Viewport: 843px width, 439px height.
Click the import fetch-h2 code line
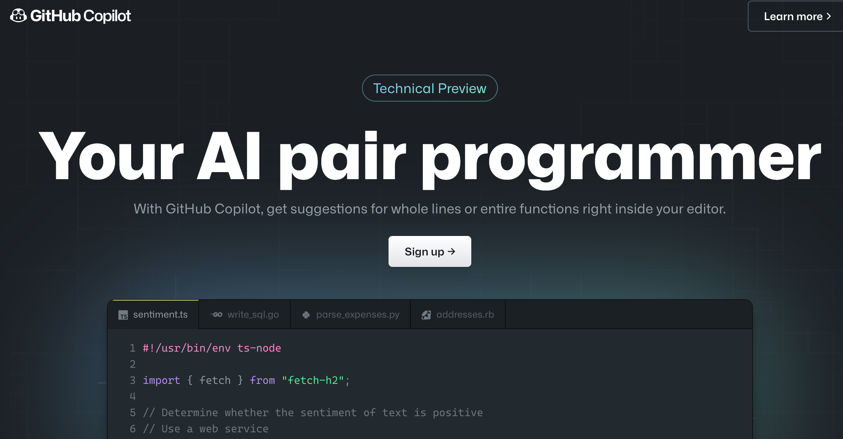point(246,380)
